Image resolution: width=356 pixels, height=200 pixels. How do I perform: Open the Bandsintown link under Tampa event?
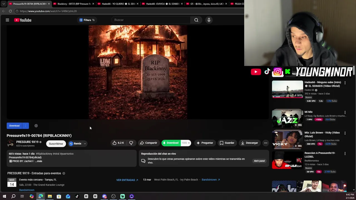point(27,190)
